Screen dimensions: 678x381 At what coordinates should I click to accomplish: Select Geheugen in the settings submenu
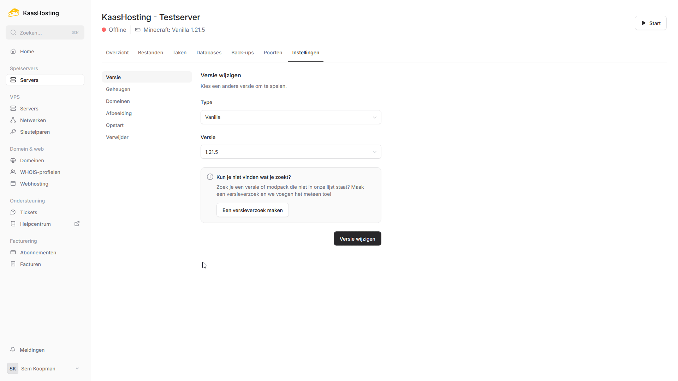(x=118, y=89)
